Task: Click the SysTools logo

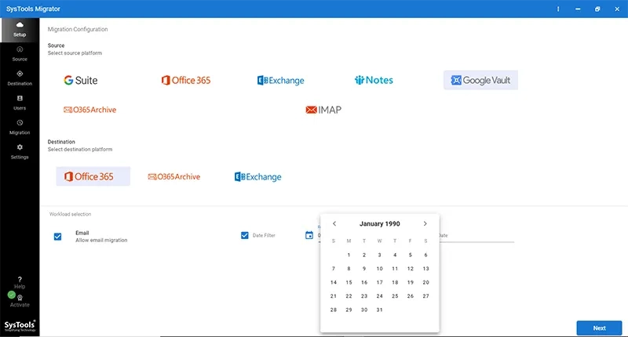Action: (20, 326)
